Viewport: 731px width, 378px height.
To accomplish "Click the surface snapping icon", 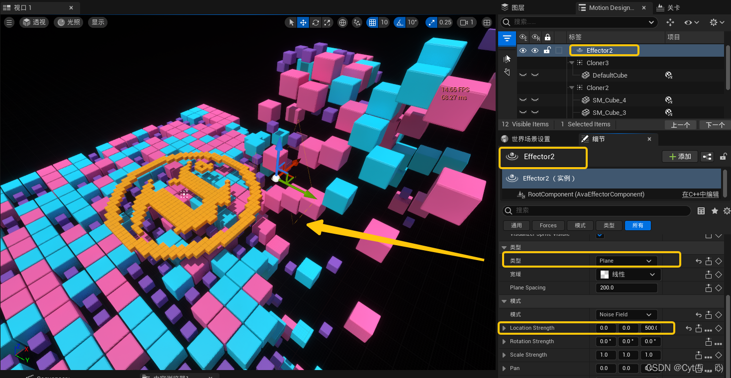I will click(x=357, y=22).
